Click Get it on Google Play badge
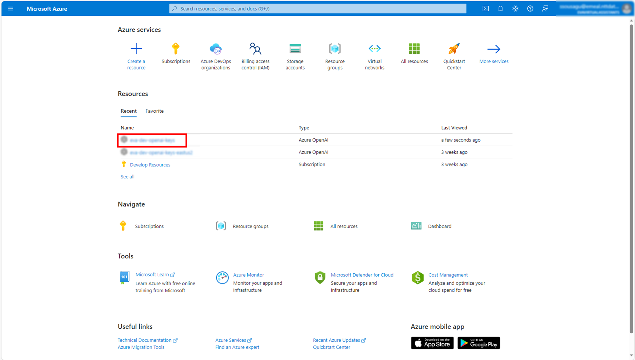635x360 pixels. point(479,343)
